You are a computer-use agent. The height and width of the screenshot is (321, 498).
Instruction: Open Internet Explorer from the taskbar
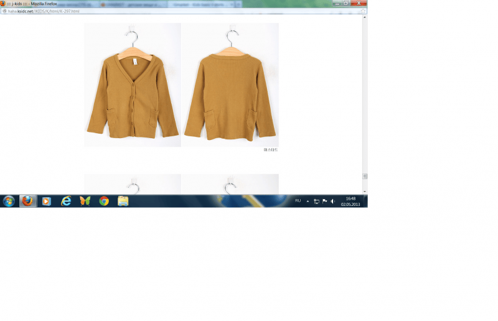(66, 202)
